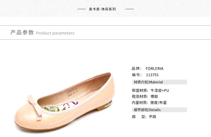The height and width of the screenshot is (137, 211).
Task: Click the 牛漆皮+PU upper material value
Action: pyautogui.click(x=160, y=91)
